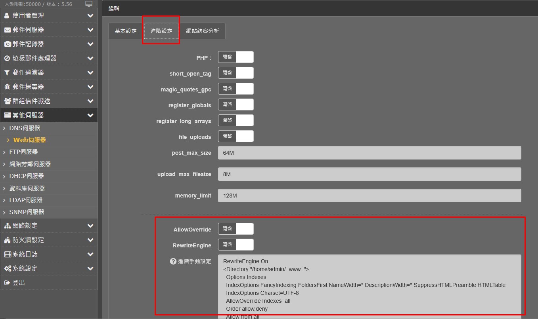This screenshot has width=538, height=319.
Task: Click the question mark help icon by 進階手動設定
Action: pyautogui.click(x=173, y=261)
